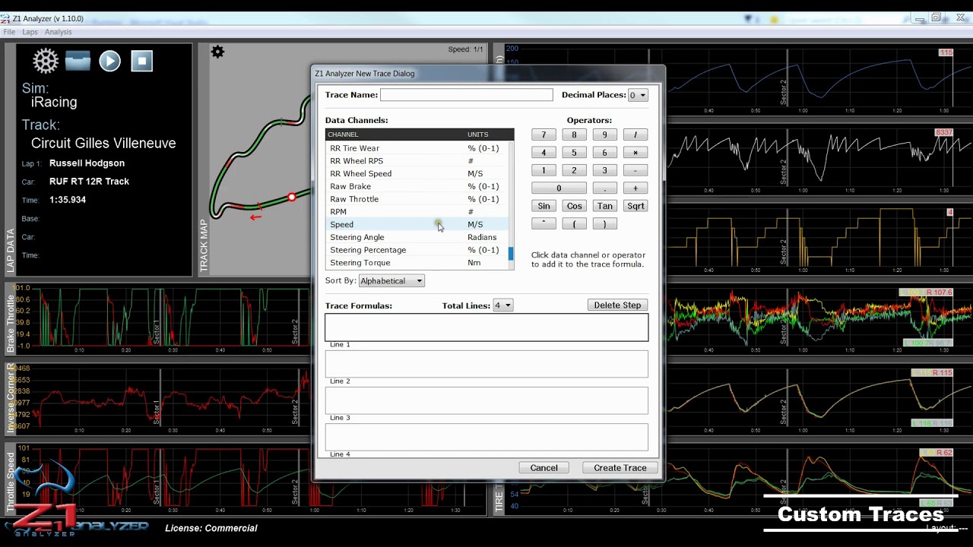Click the Line 4 formula field
The height and width of the screenshot is (547, 973).
pos(486,437)
